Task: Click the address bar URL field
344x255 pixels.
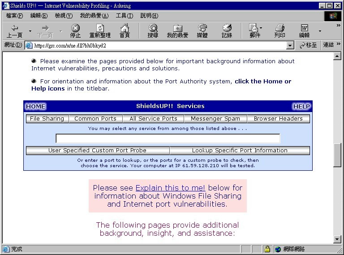Action: click(160, 45)
